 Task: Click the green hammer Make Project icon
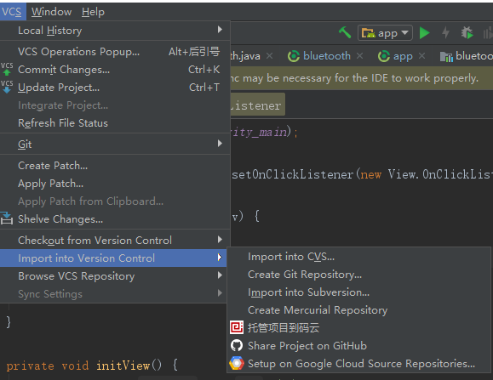click(x=345, y=32)
